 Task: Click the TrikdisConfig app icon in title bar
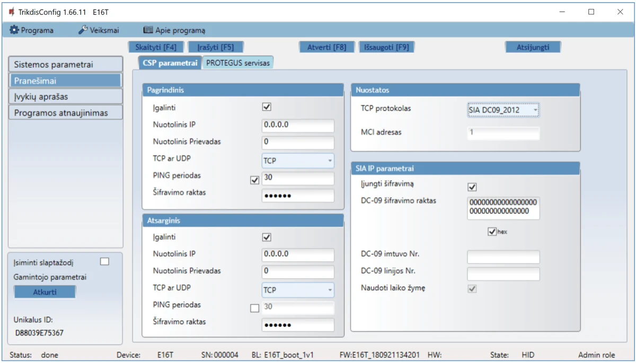point(12,12)
